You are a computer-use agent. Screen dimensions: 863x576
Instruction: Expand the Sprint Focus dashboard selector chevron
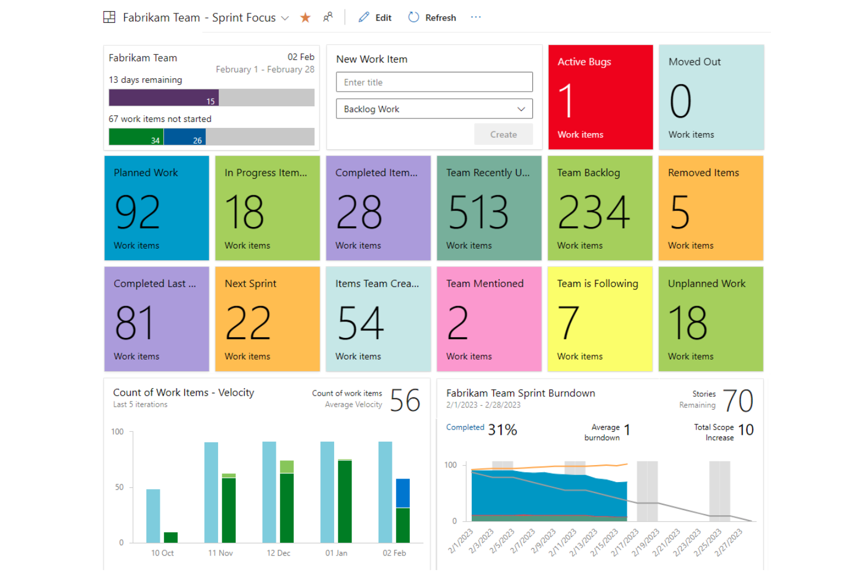pyautogui.click(x=285, y=18)
